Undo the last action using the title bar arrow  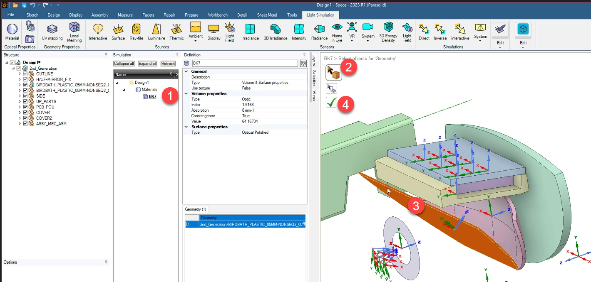[32, 5]
